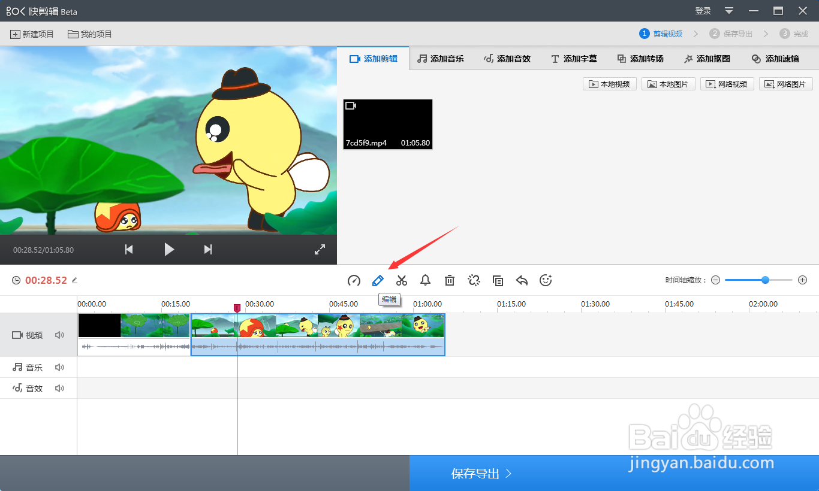Click 登录 in title bar
This screenshot has width=819, height=491.
coord(703,11)
